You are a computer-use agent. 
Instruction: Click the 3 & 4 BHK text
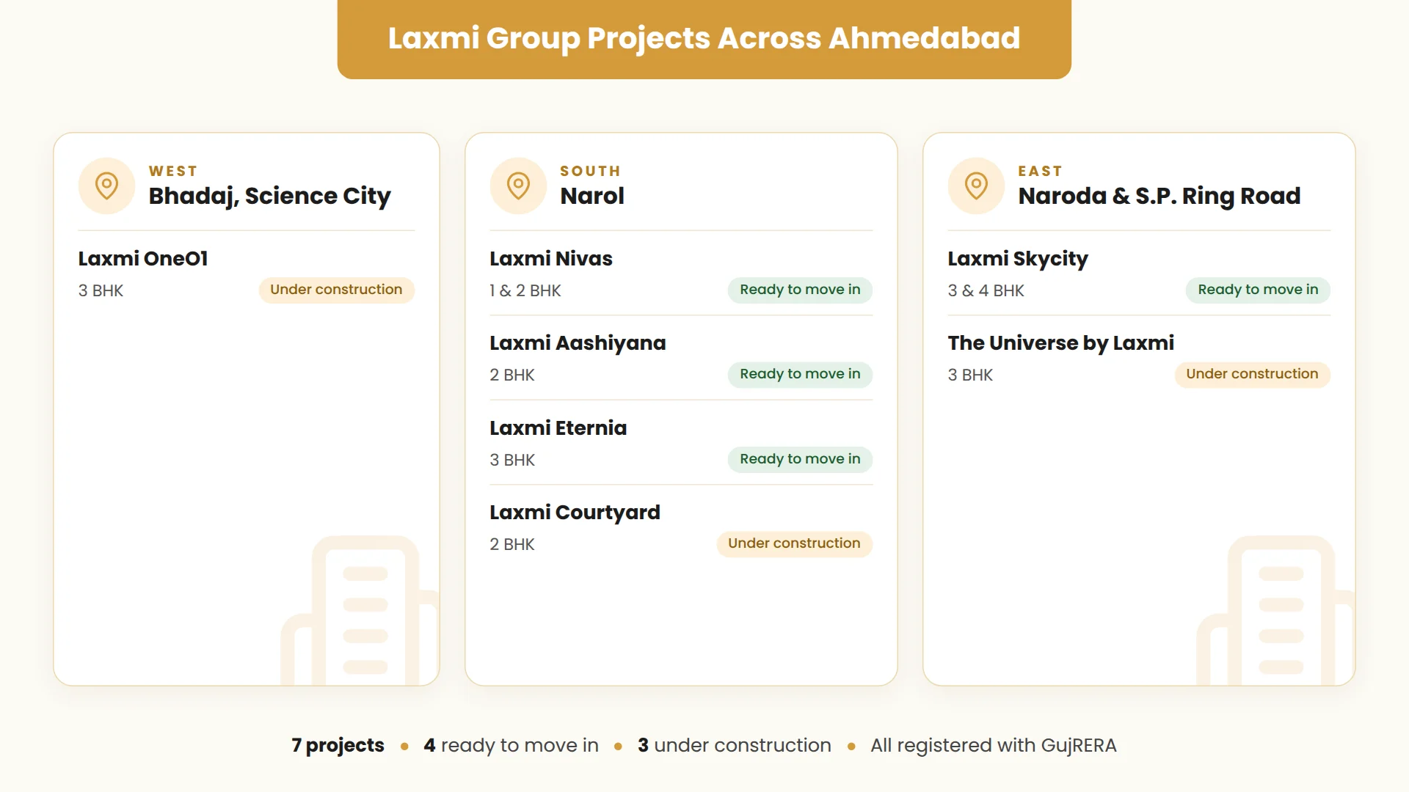click(986, 291)
